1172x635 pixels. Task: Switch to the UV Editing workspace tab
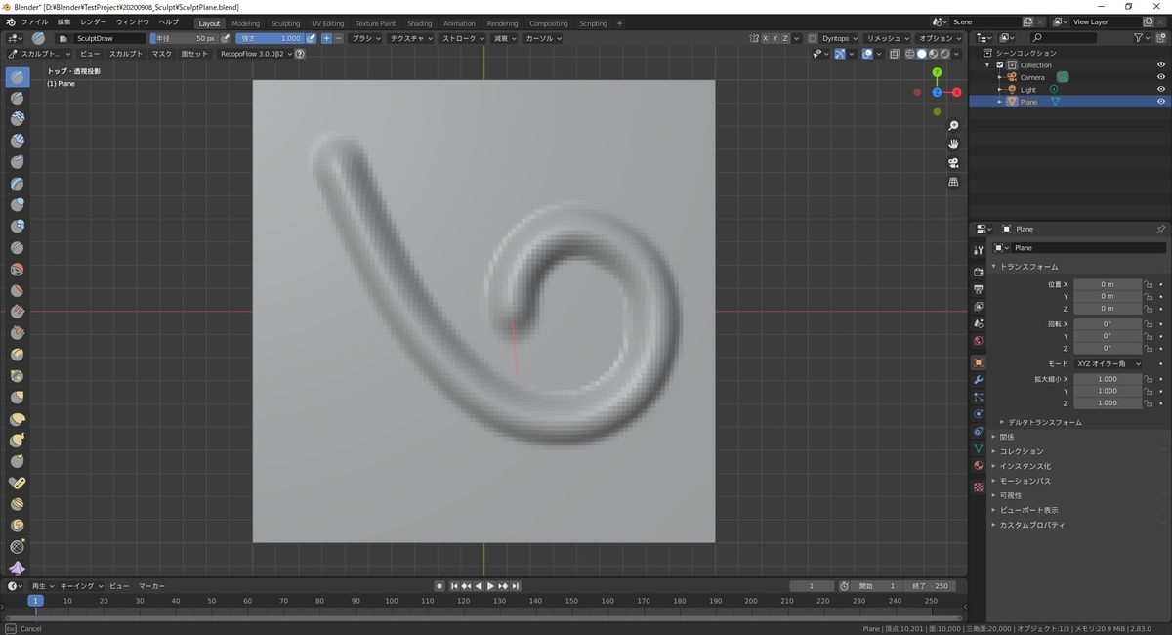pyautogui.click(x=327, y=23)
